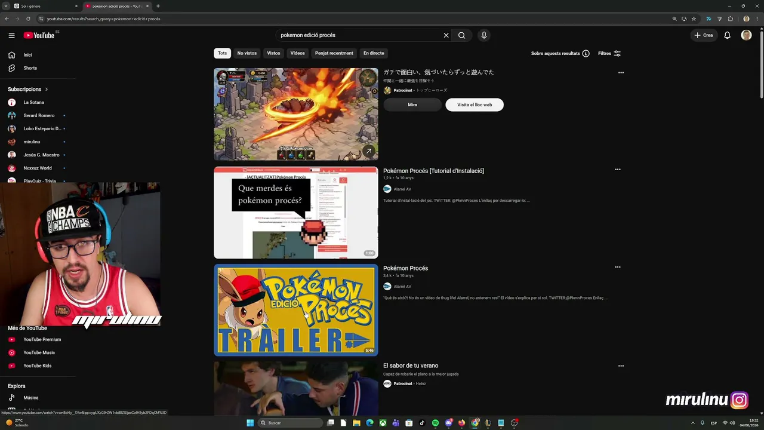Open the Pokémon Edició Procés Trailer thumbnail
This screenshot has height=430, width=764.
coord(296,310)
